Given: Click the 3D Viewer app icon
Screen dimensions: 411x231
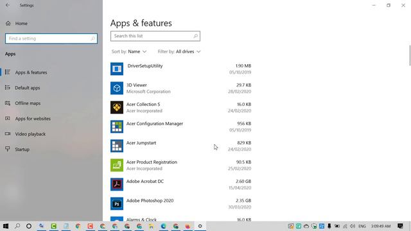Looking at the screenshot, I should point(117,88).
